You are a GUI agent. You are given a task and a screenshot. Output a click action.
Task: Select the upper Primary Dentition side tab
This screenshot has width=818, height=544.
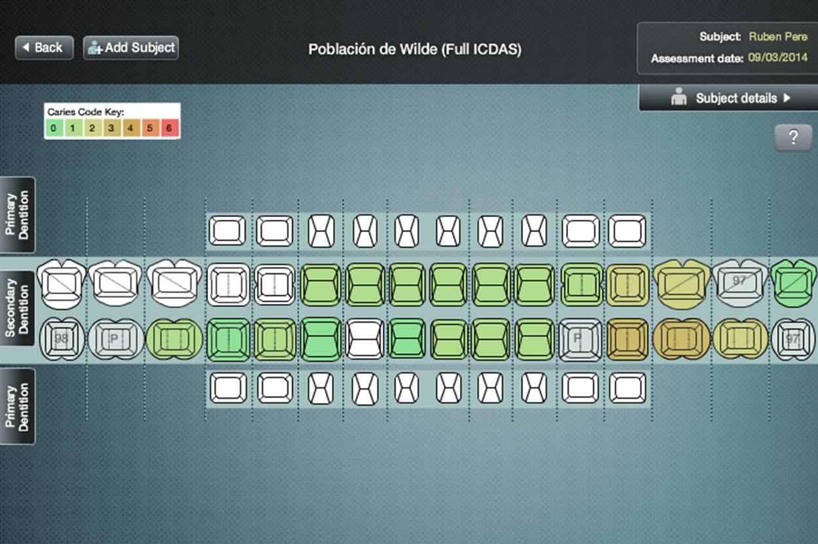(17, 215)
